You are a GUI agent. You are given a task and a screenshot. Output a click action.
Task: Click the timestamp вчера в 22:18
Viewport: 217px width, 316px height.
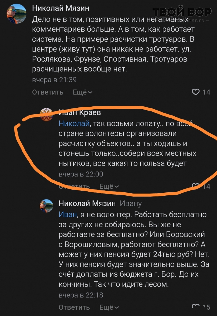[81, 295]
